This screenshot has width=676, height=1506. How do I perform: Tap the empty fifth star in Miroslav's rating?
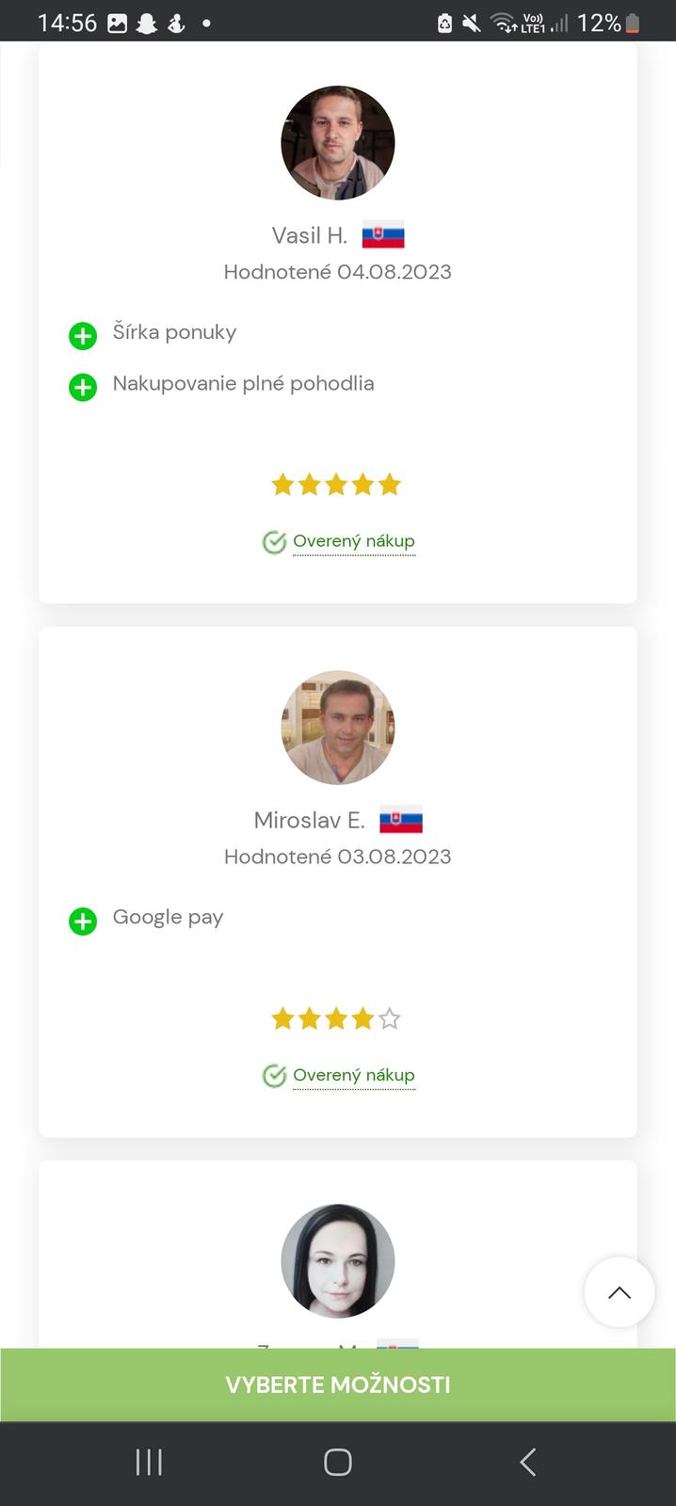pyautogui.click(x=390, y=1018)
